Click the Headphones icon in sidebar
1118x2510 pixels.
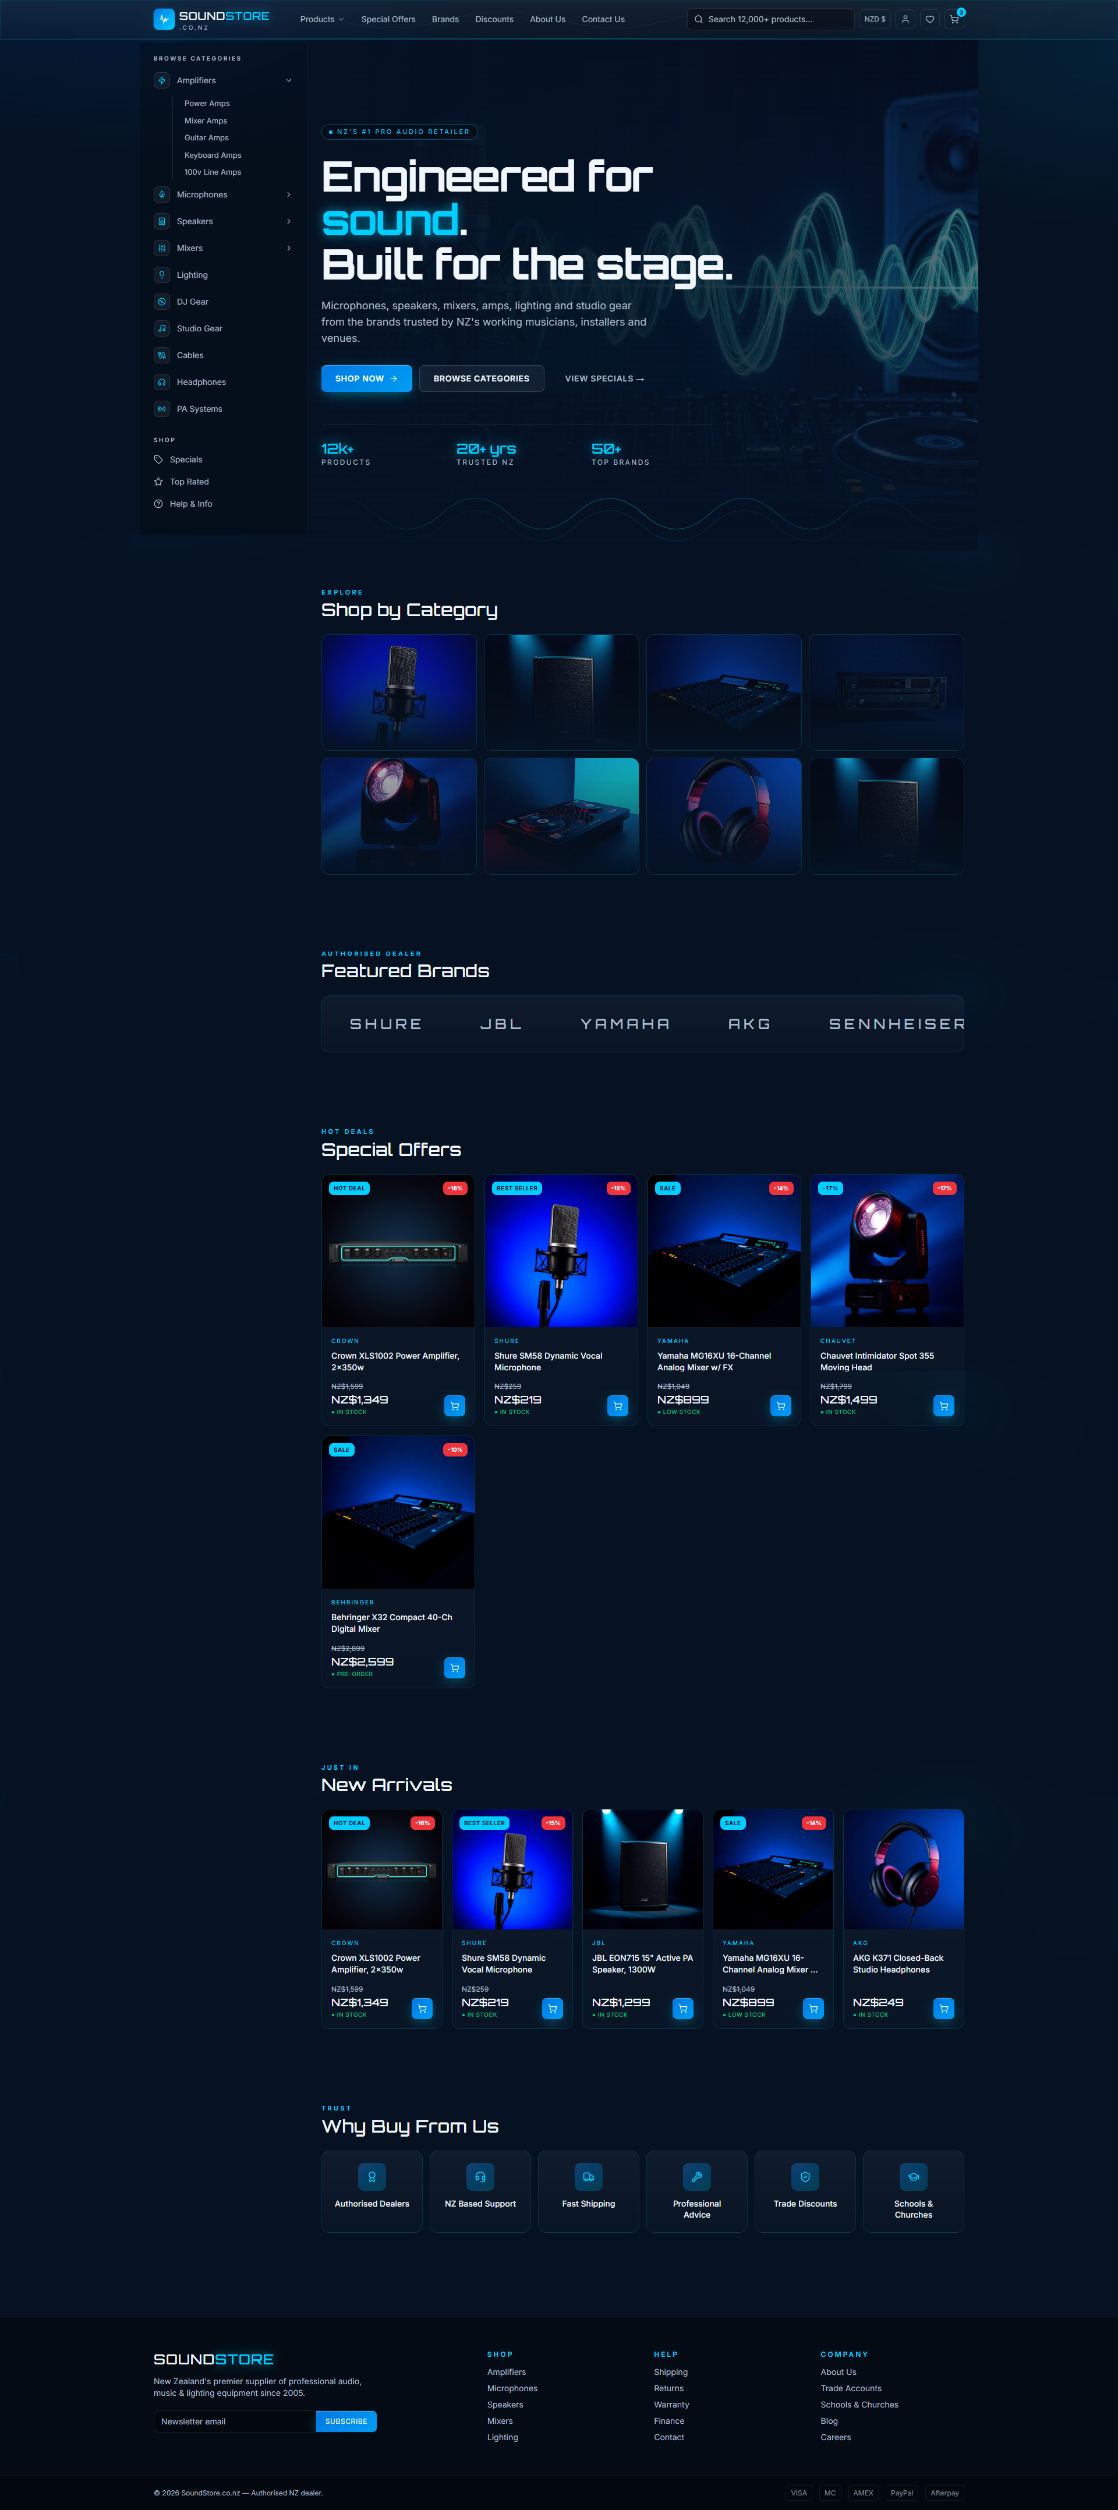(x=162, y=382)
